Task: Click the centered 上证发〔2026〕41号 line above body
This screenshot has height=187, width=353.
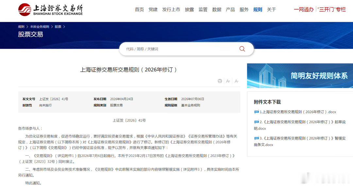Action: (x=129, y=120)
